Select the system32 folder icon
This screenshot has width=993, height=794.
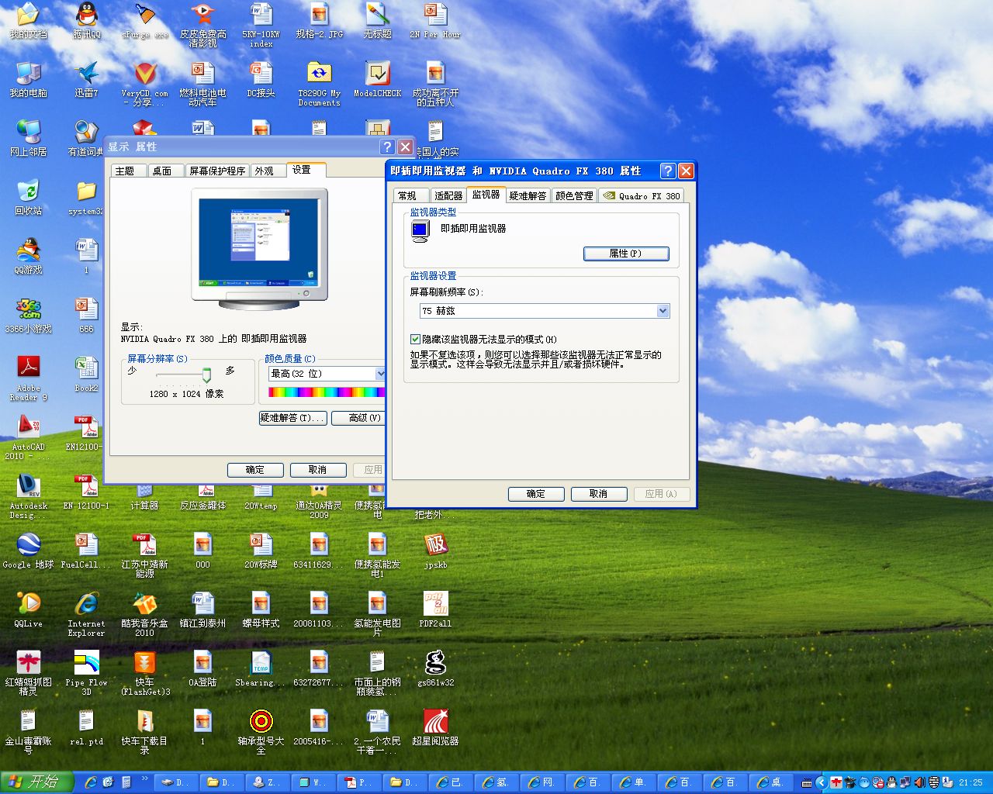pyautogui.click(x=86, y=197)
